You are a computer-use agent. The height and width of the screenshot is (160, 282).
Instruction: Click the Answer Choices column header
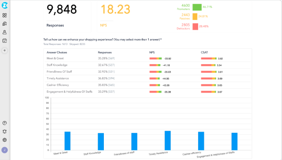pos(57,53)
